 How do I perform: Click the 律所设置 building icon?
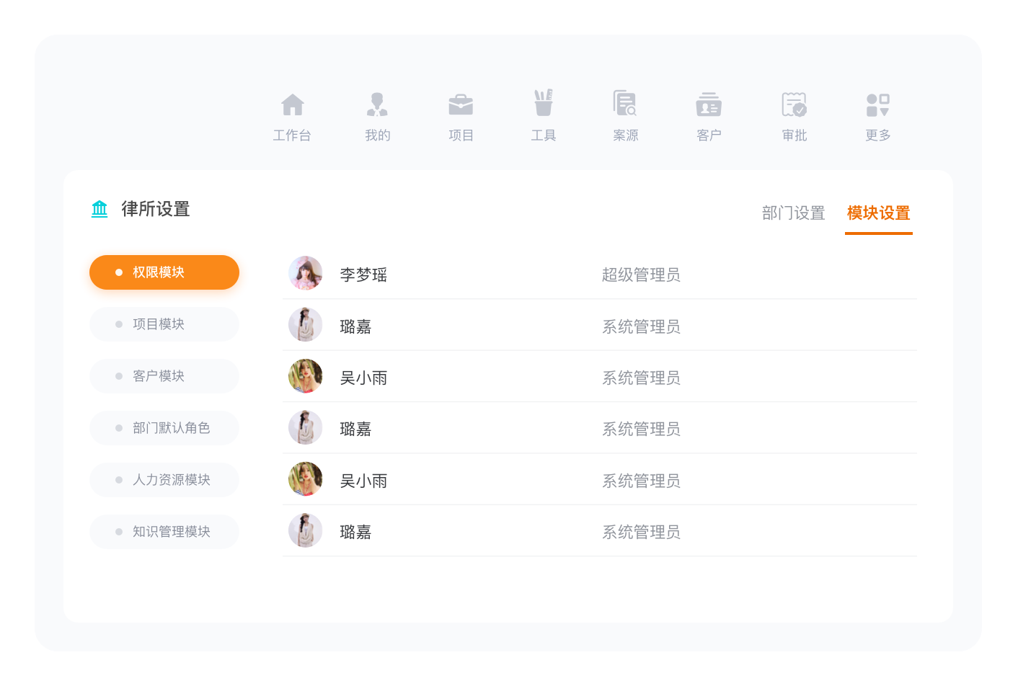click(99, 209)
